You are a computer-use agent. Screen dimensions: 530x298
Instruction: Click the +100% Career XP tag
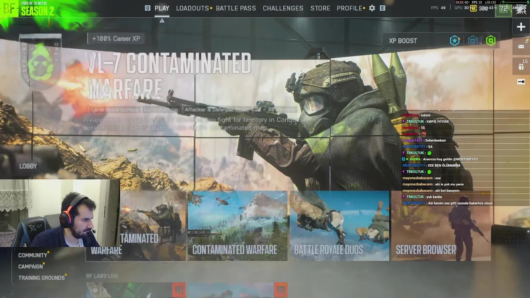point(116,38)
